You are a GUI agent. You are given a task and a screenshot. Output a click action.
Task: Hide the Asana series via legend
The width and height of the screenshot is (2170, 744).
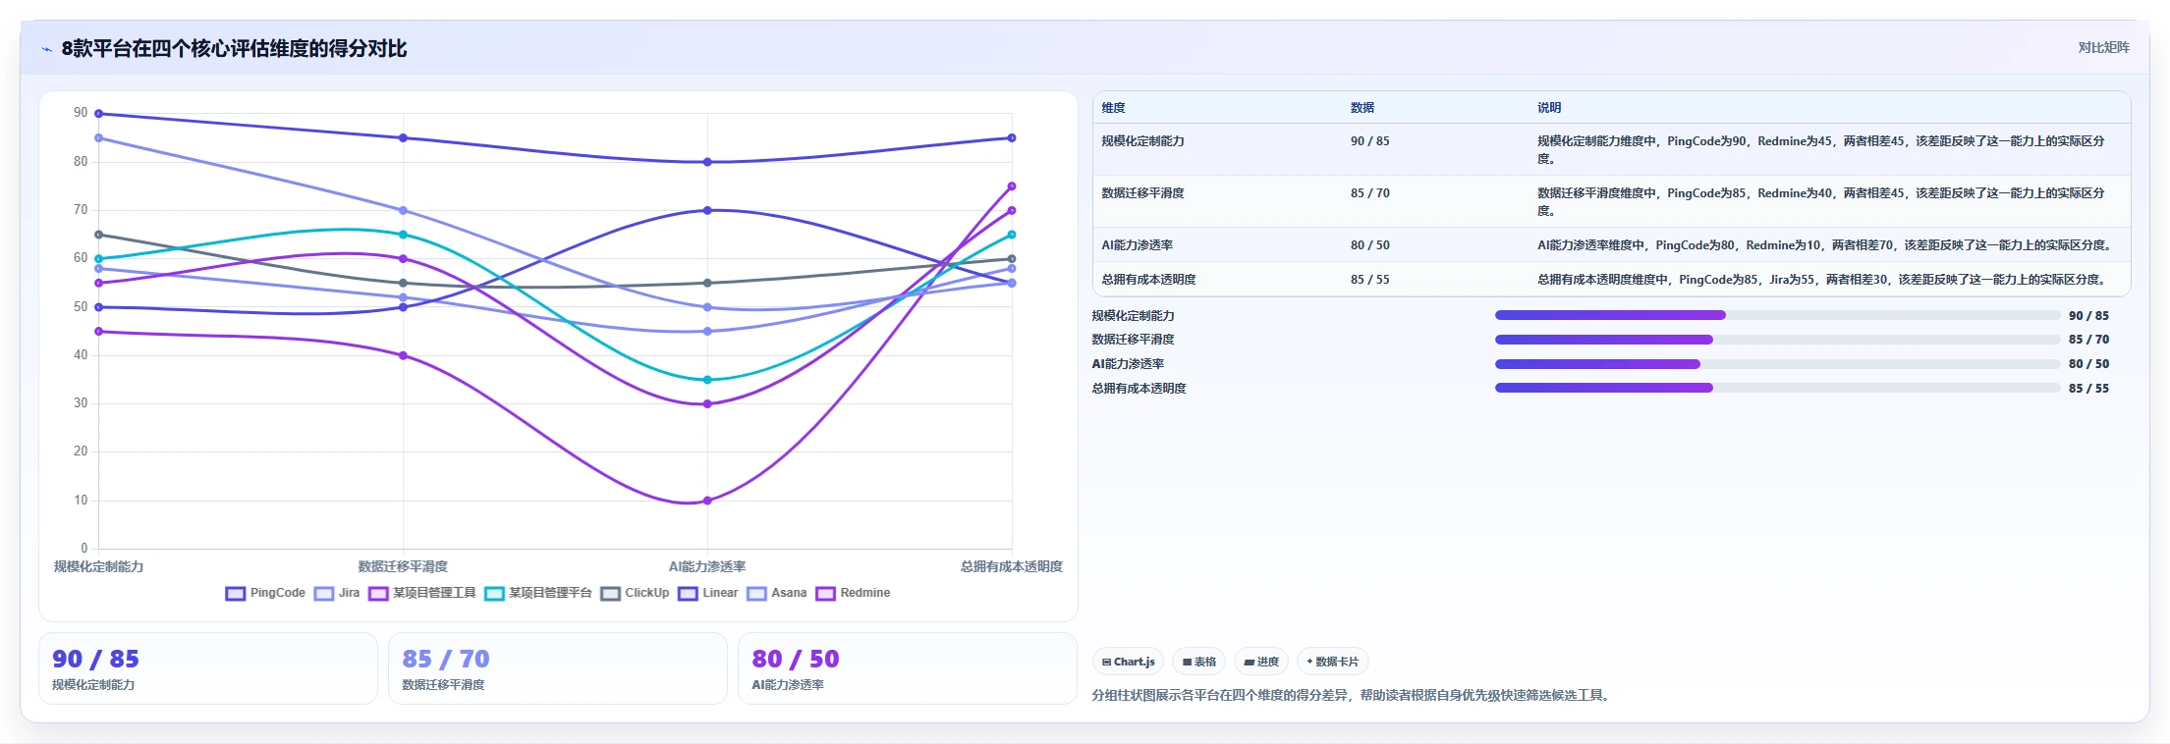[x=776, y=593]
